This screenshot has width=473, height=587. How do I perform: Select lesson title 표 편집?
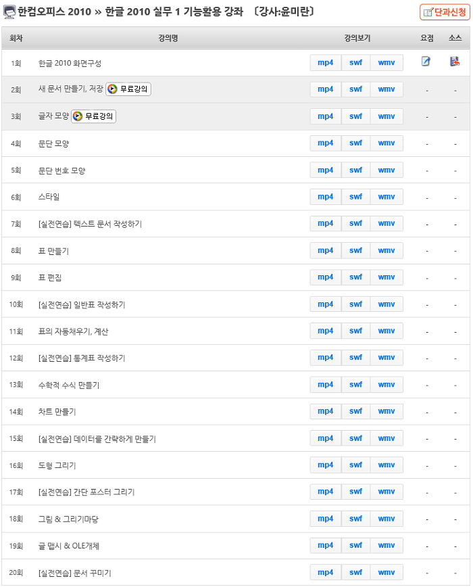50,278
